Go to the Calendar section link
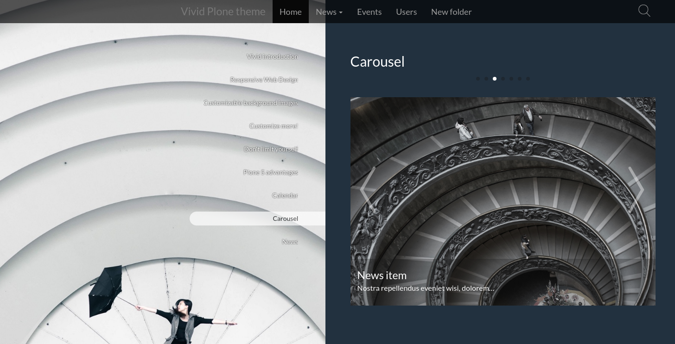Screen dimensions: 675x344 coord(285,195)
